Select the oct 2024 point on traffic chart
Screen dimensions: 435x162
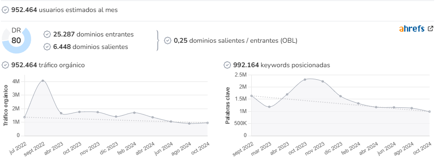tap(208, 123)
